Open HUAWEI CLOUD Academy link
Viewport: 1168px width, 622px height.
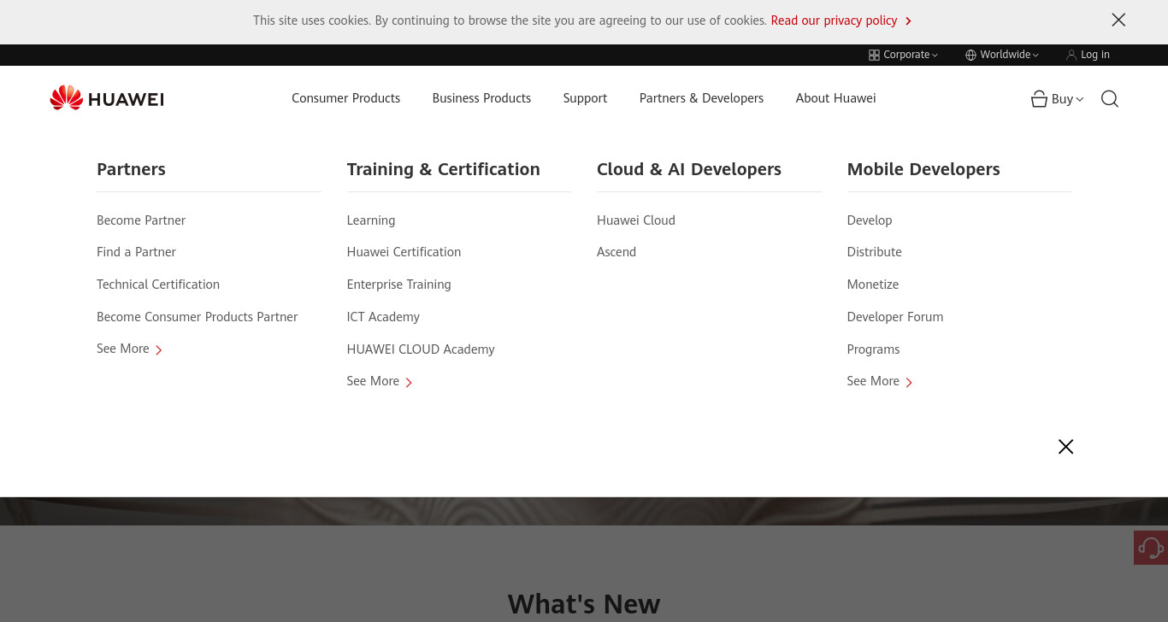point(421,349)
